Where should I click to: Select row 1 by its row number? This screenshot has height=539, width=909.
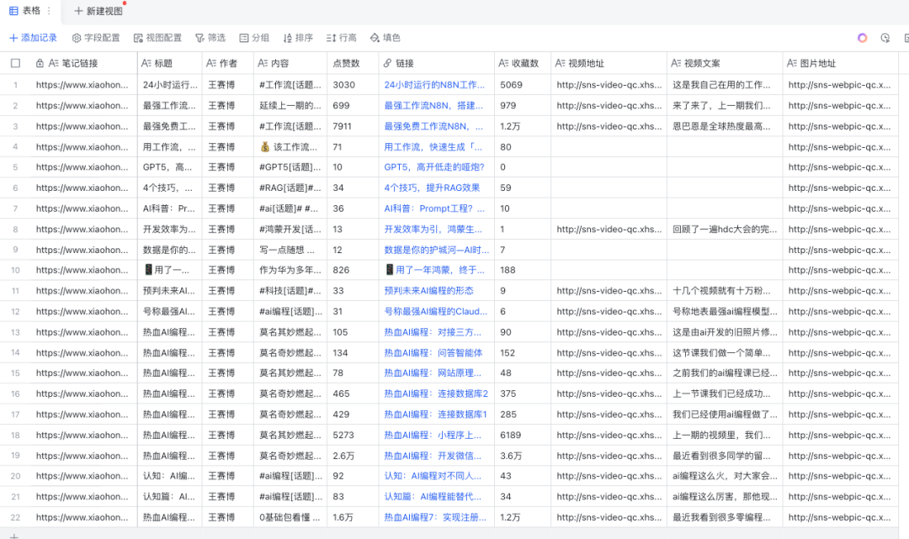[15, 85]
